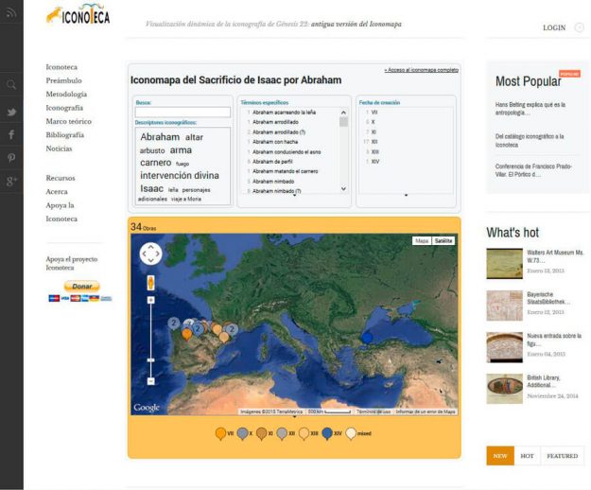Open search via the magnifier icon

tap(11, 85)
